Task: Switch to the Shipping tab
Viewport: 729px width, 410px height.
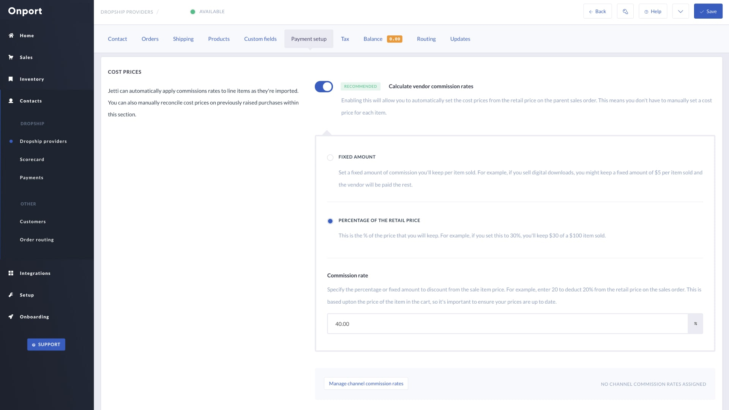Action: (183, 39)
